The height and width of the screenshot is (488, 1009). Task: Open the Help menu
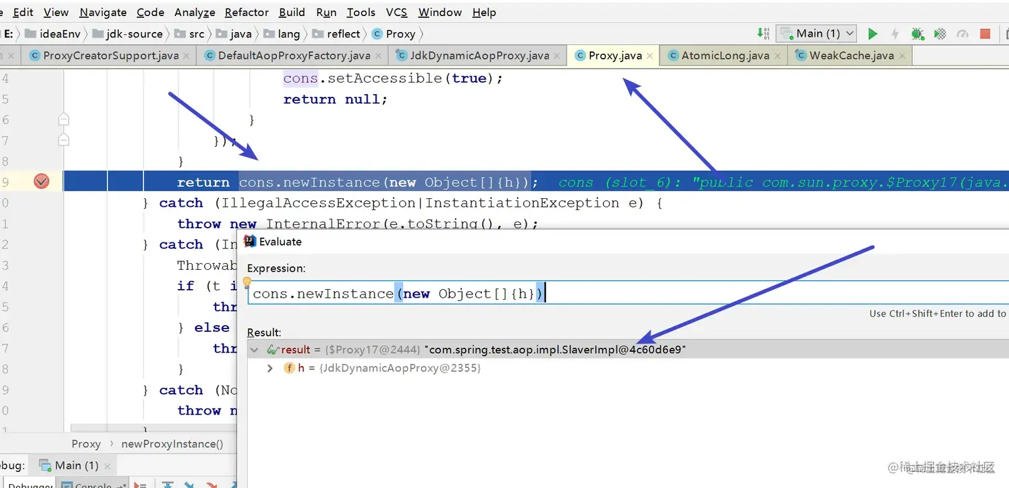tap(484, 12)
